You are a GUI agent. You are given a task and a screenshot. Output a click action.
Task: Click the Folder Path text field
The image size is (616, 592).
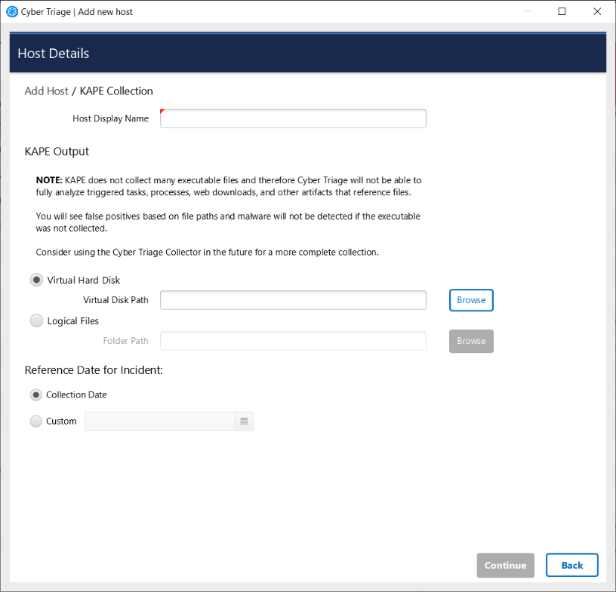click(x=293, y=341)
